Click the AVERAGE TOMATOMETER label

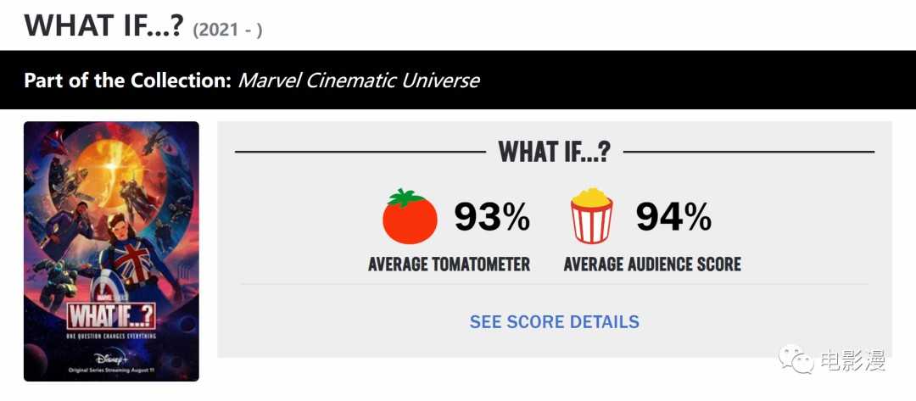pyautogui.click(x=450, y=264)
